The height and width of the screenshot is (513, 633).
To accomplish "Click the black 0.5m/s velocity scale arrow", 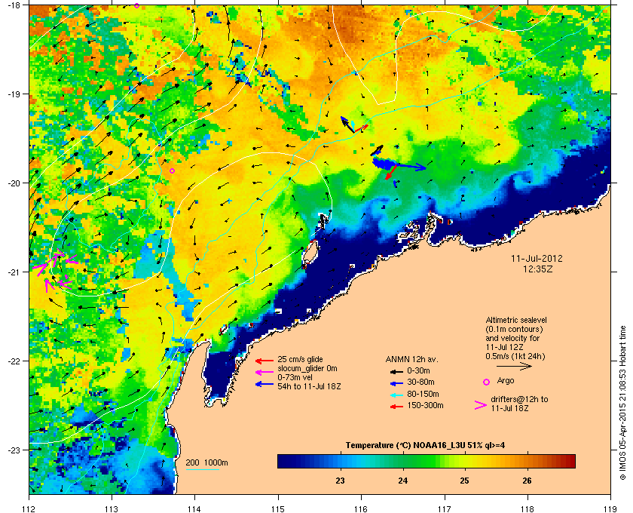I will (x=514, y=366).
